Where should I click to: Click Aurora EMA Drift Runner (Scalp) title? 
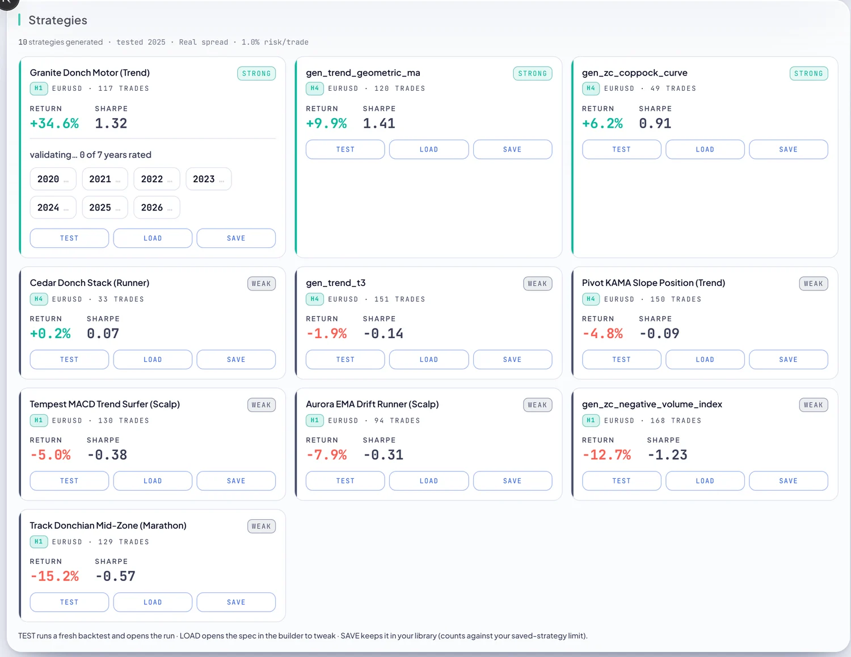372,404
